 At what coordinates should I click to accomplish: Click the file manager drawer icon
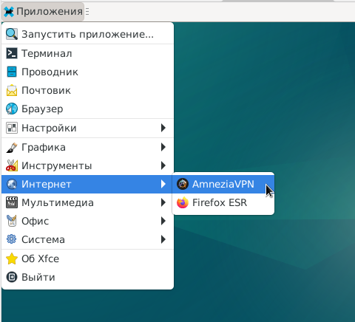coord(12,72)
